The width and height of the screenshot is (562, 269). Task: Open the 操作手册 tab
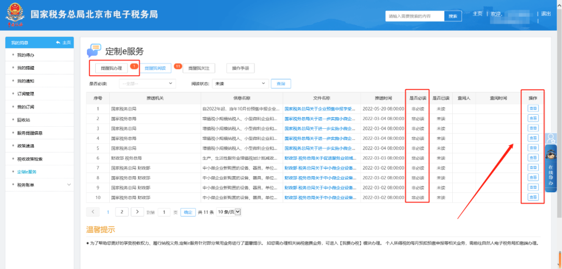tap(240, 68)
